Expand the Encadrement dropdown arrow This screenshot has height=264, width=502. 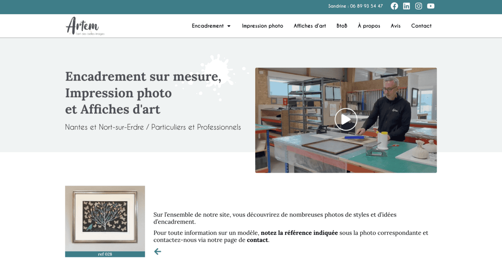click(x=229, y=26)
